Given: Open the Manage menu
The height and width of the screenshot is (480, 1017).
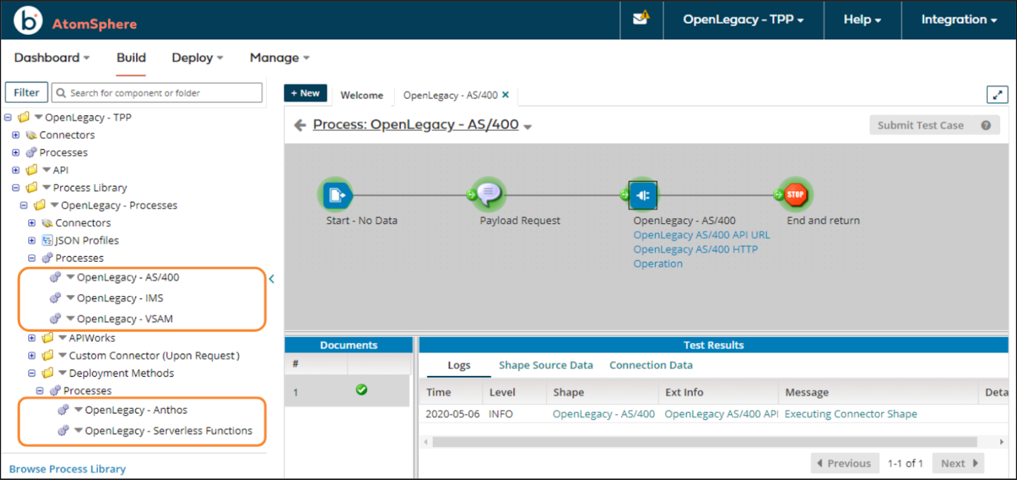Looking at the screenshot, I should (280, 57).
